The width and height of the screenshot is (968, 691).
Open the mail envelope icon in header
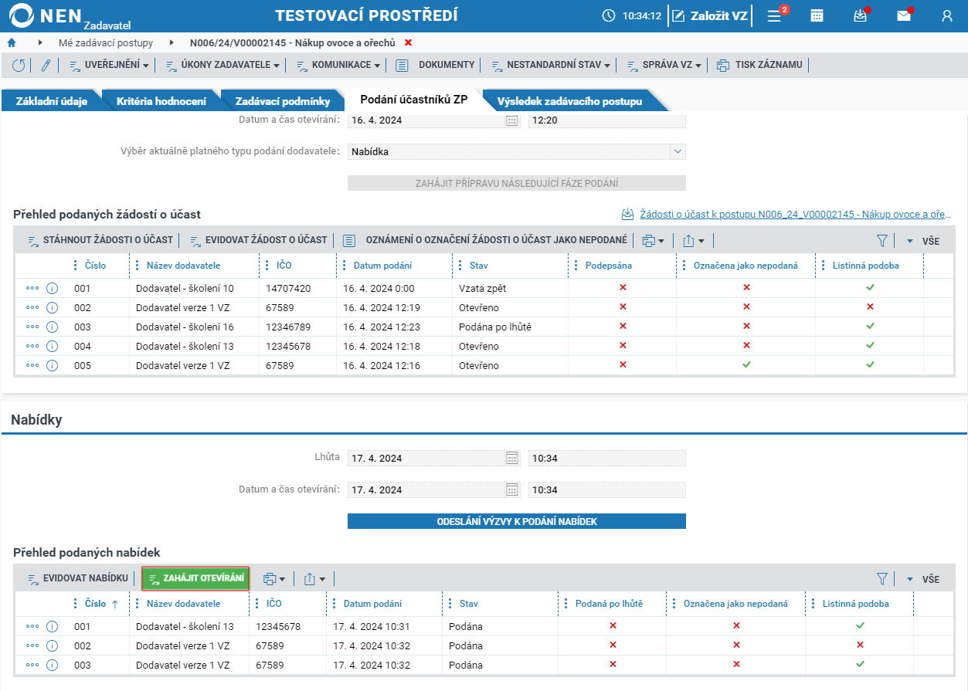[903, 15]
